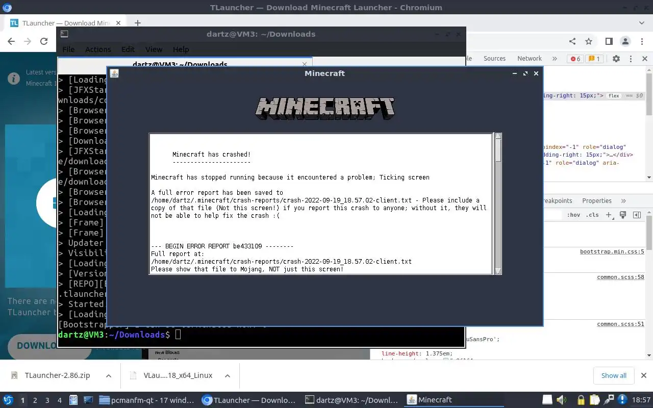
Task: Click the Chromium back button
Action: [x=11, y=42]
